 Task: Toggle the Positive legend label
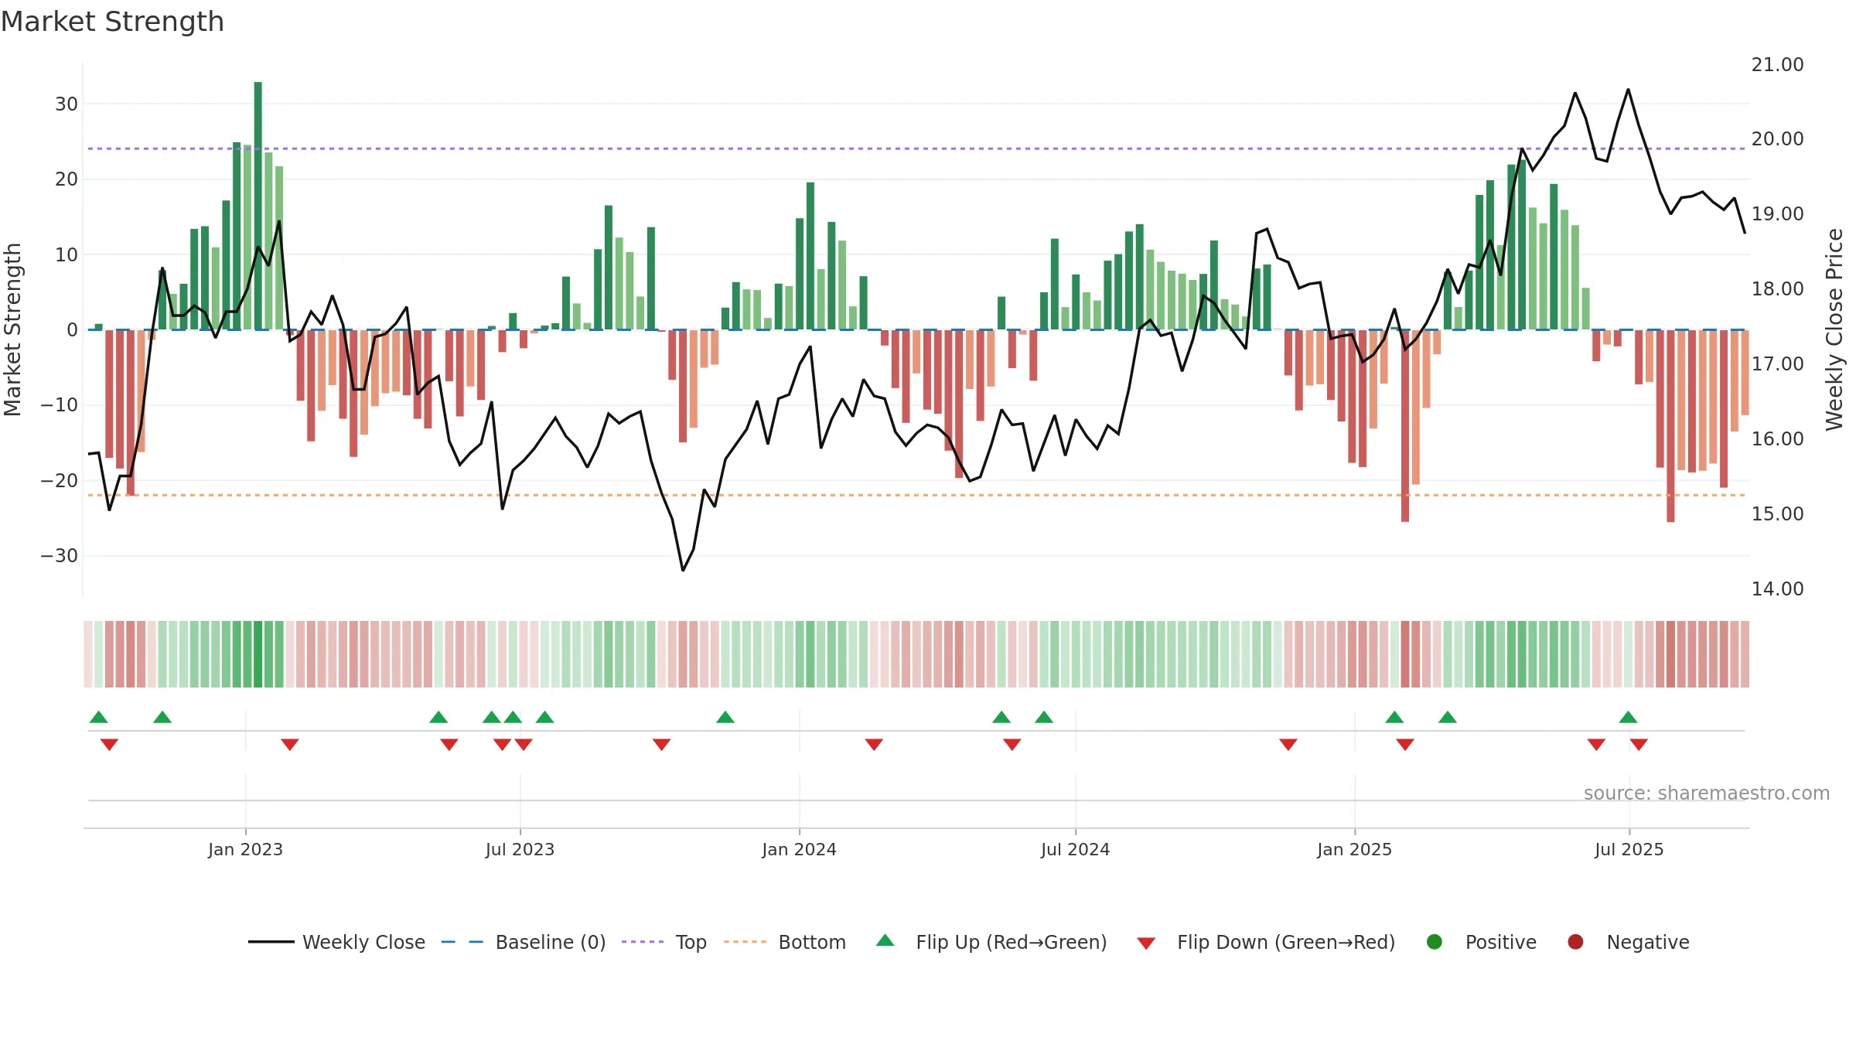point(1501,943)
